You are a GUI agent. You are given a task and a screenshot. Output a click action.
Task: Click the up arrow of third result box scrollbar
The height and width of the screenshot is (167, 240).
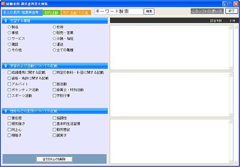pos(231,122)
